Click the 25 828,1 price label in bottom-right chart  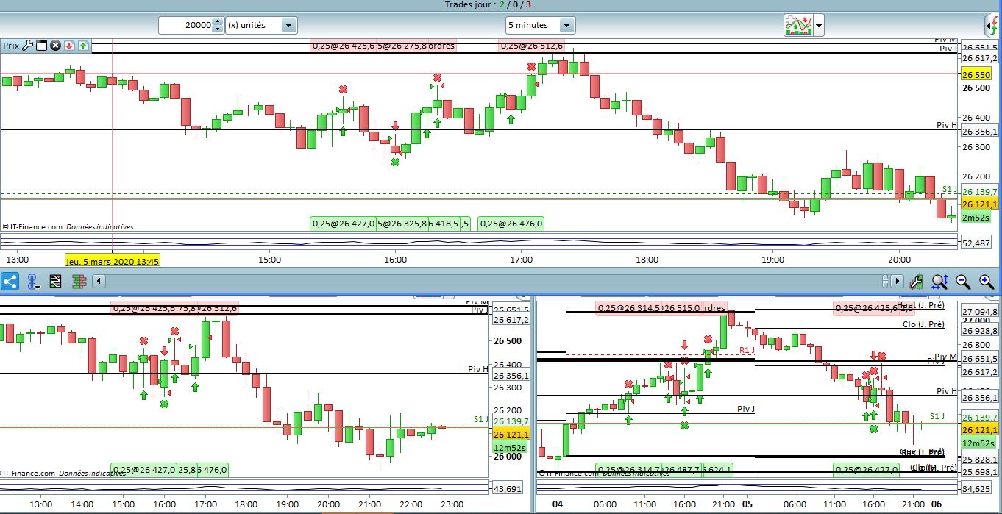[980, 458]
